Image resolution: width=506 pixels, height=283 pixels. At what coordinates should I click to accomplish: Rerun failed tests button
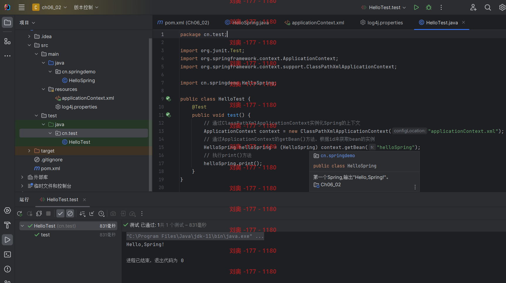coord(30,214)
